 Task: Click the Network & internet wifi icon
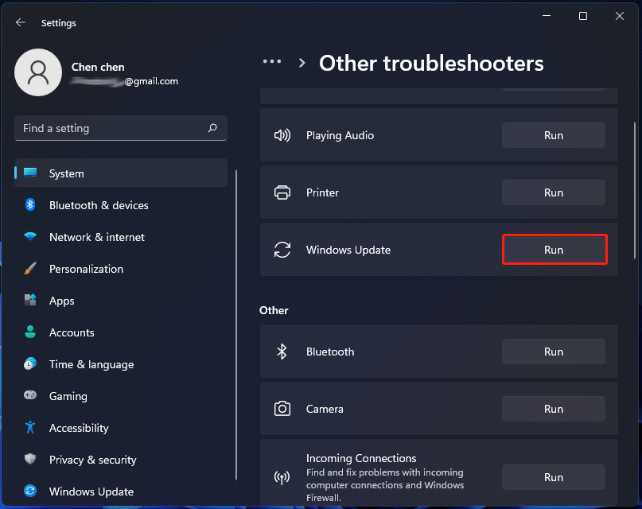point(30,236)
